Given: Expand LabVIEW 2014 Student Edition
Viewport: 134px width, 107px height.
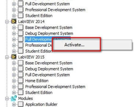Looking at the screenshot, I should coord(14,51).
